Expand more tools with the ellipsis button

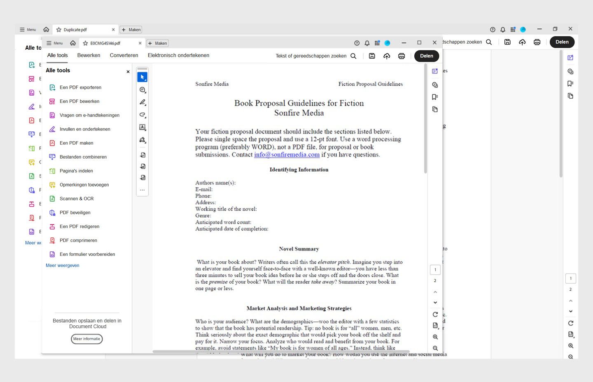[142, 190]
